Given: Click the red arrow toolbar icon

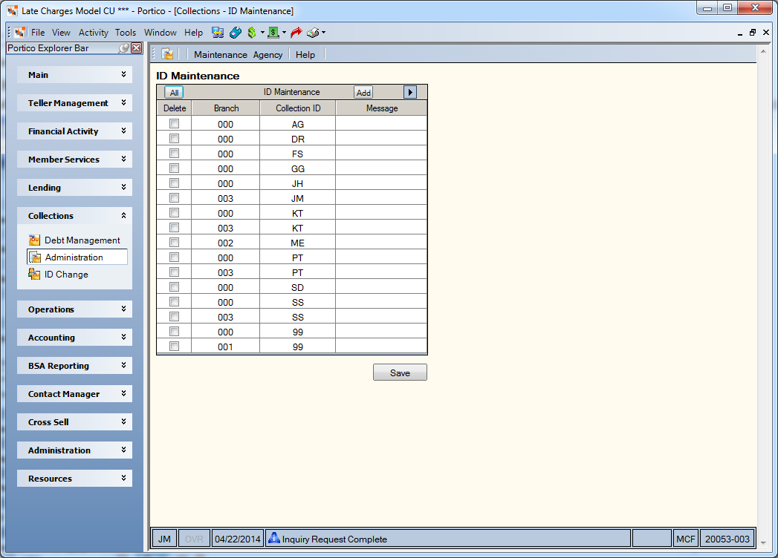Looking at the screenshot, I should tap(296, 33).
